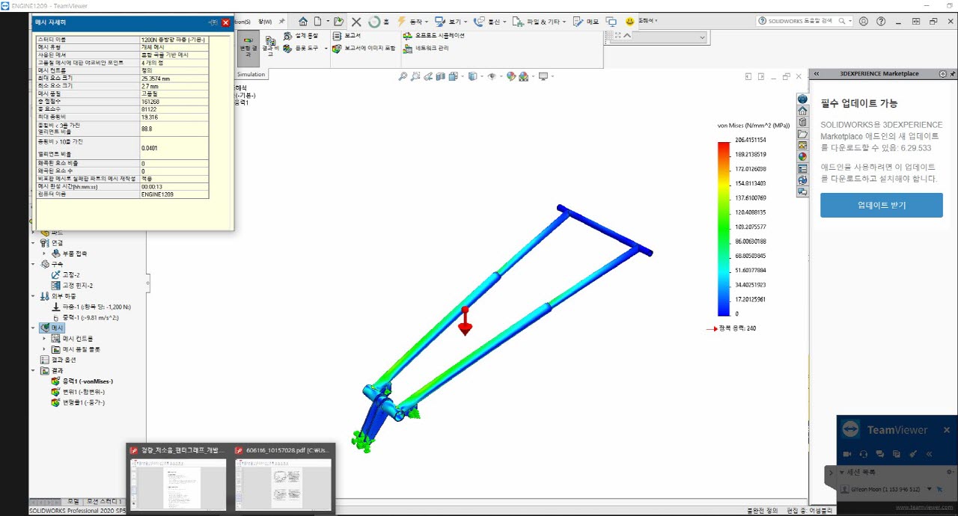958x516 pixels.
Task: Click the first PDF preview thumbnail in taskbar
Action: coord(178,483)
